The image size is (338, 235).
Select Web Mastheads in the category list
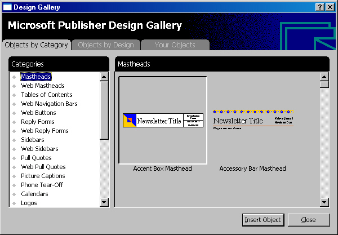click(x=43, y=86)
